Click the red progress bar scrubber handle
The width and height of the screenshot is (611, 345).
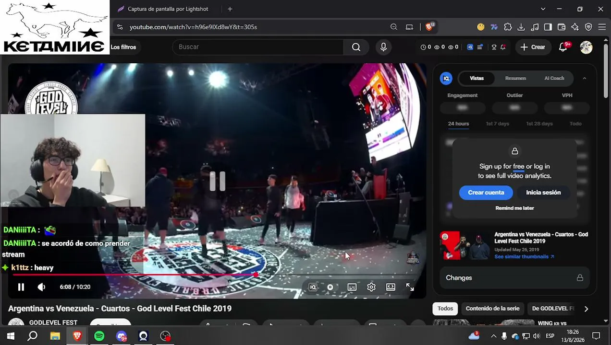coord(256,275)
